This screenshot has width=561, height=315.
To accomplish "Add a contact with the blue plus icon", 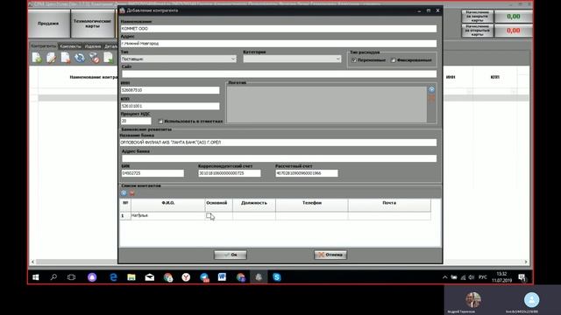I will pos(124,192).
